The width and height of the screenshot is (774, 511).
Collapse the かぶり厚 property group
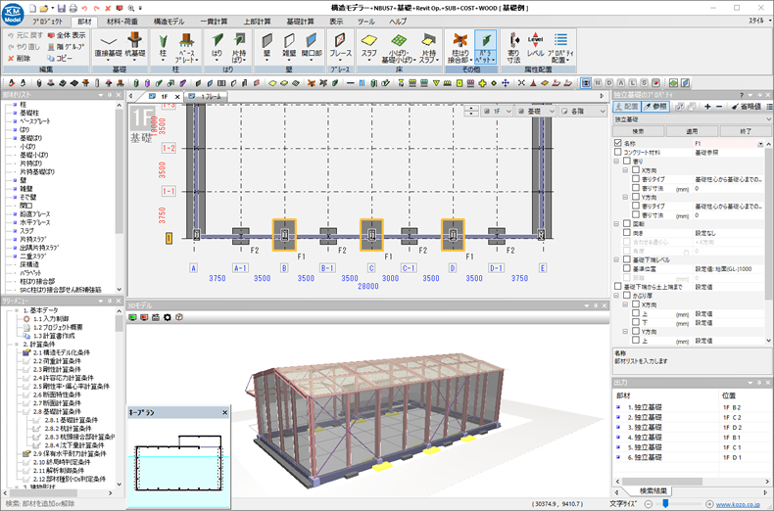tap(616, 296)
